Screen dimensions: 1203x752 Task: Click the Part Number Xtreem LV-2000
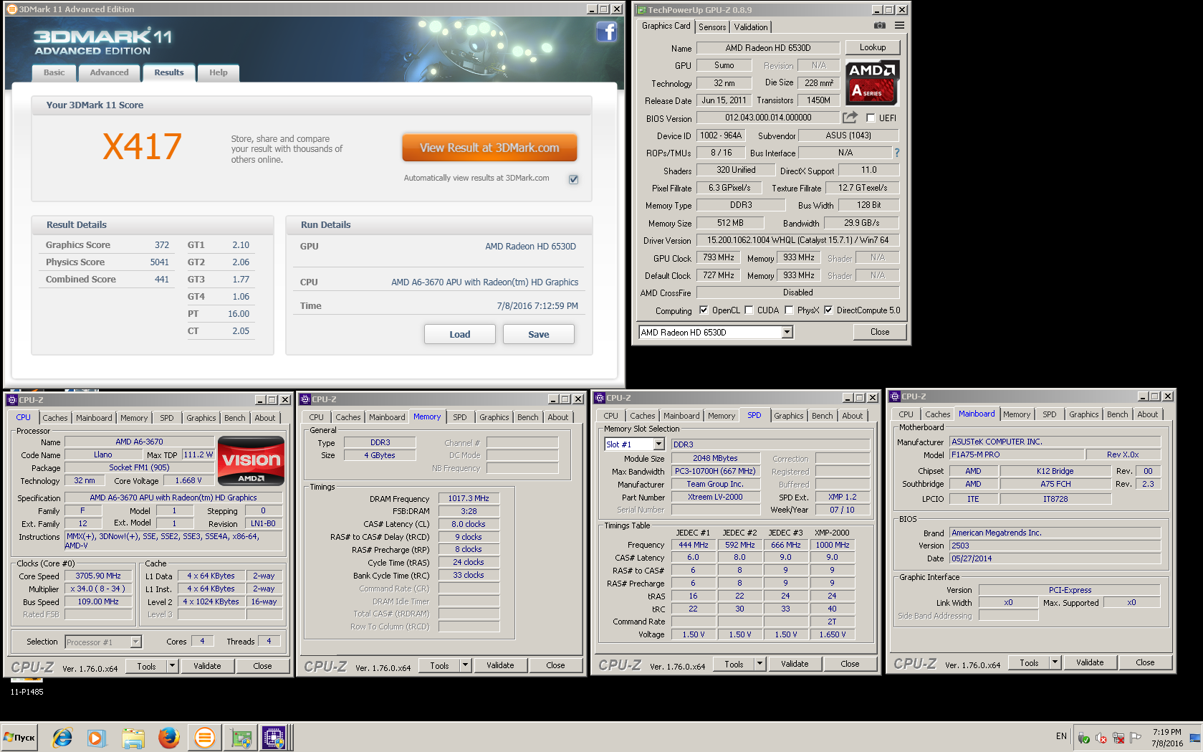tap(715, 497)
